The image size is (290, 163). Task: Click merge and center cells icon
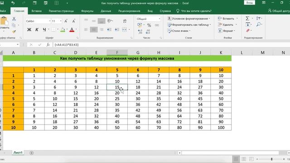(x=125, y=29)
